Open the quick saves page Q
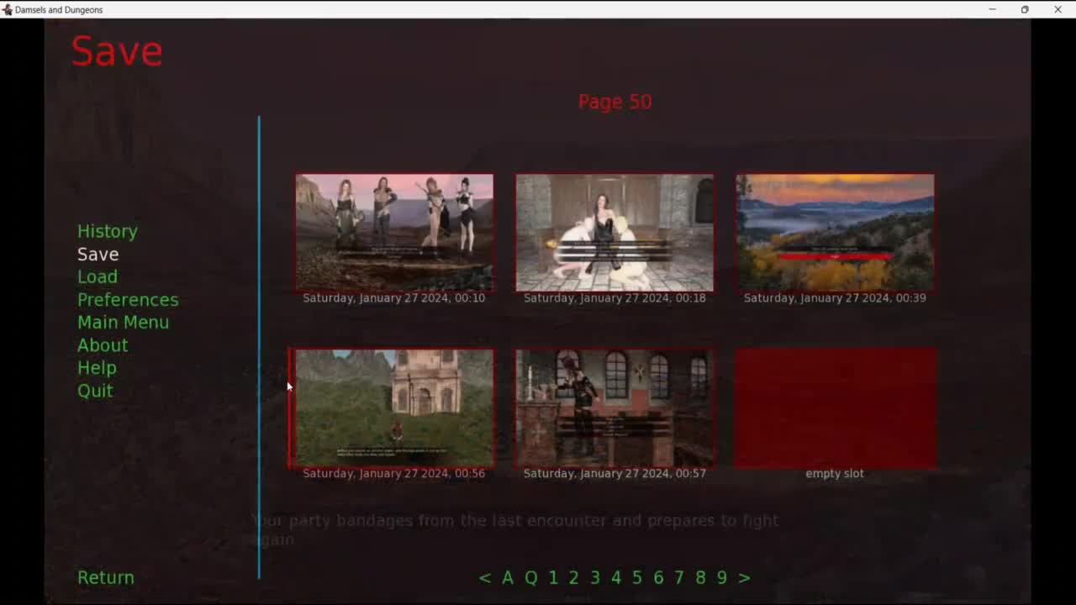This screenshot has height=605, width=1076. [530, 577]
